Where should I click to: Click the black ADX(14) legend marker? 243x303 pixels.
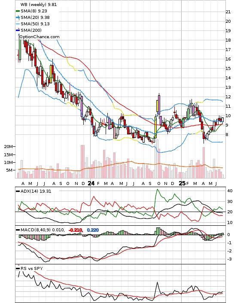click(x=18, y=191)
